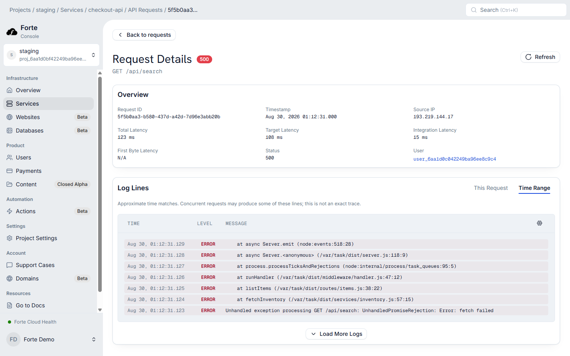Open log table settings gear icon

[540, 223]
